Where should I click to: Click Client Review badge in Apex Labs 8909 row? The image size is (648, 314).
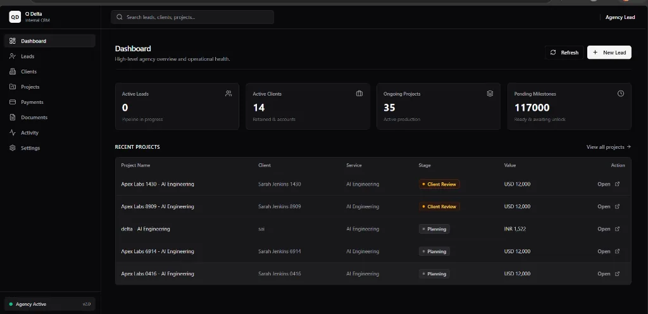tap(439, 206)
